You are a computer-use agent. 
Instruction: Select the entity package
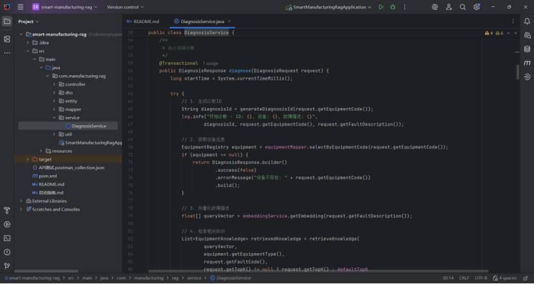67,101
